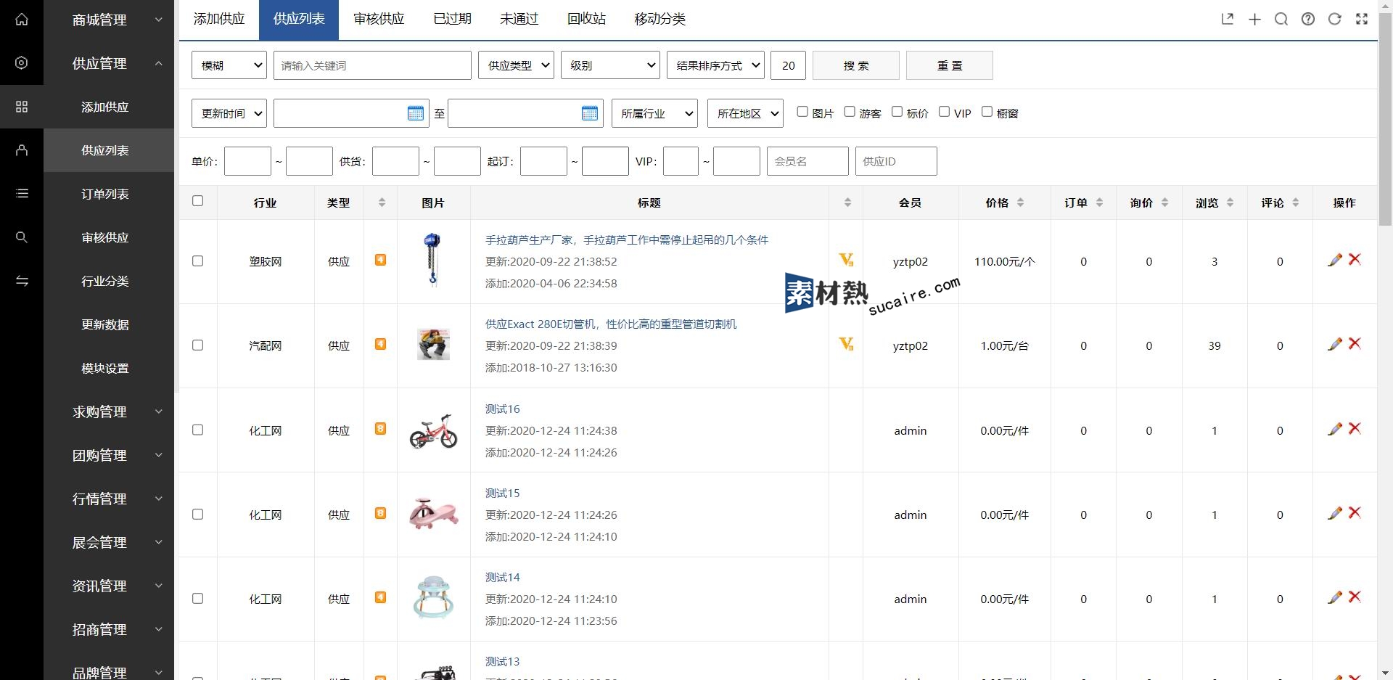Screen dimensions: 1393x680
Task: Delete the yztp02 手拉葫芦 supply row
Action: [x=1355, y=260]
